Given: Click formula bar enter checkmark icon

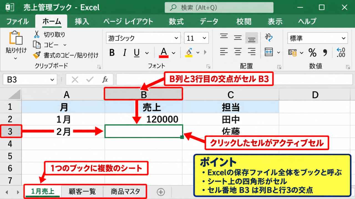Looking at the screenshot, I should [90, 80].
